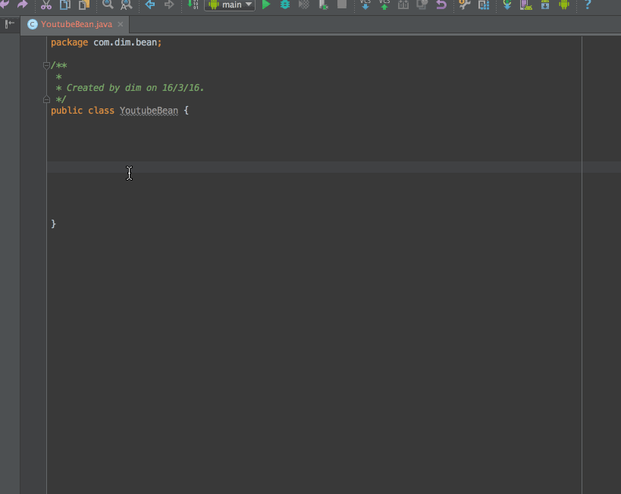The width and height of the screenshot is (621, 494).
Task: Click the purple Revert arrow icon
Action: pos(441,5)
